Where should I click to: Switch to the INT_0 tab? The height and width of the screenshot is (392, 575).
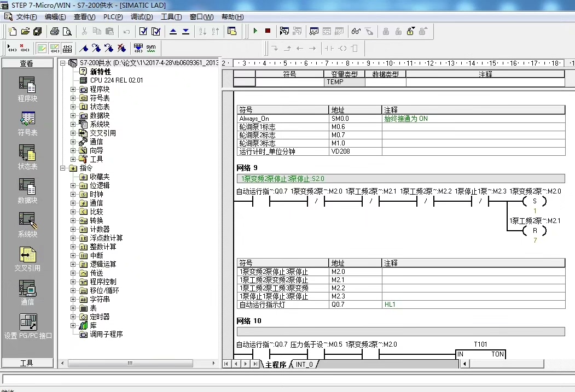(304, 365)
